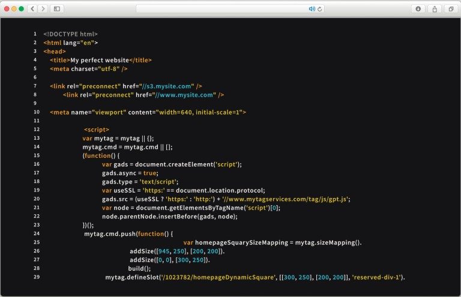Image resolution: width=461 pixels, height=297 pixels.
Task: Reload the page with the refresh icon
Action: (319, 9)
